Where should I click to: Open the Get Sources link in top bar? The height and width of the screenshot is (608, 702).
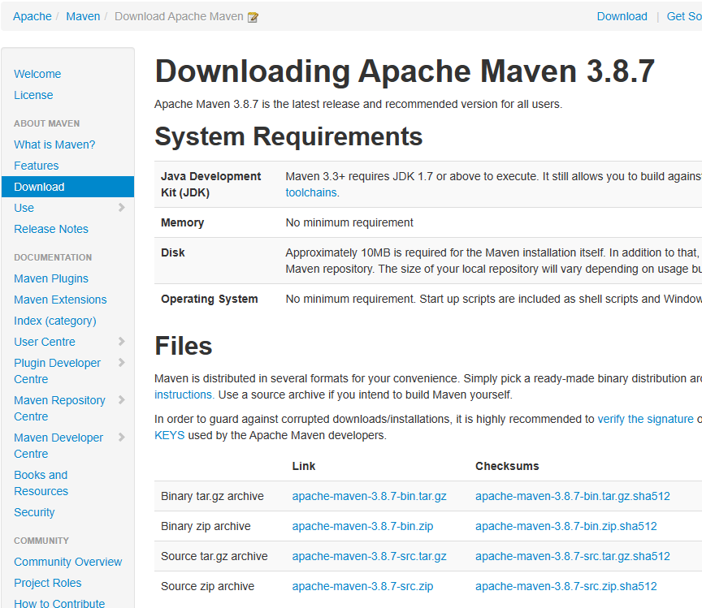tap(684, 16)
